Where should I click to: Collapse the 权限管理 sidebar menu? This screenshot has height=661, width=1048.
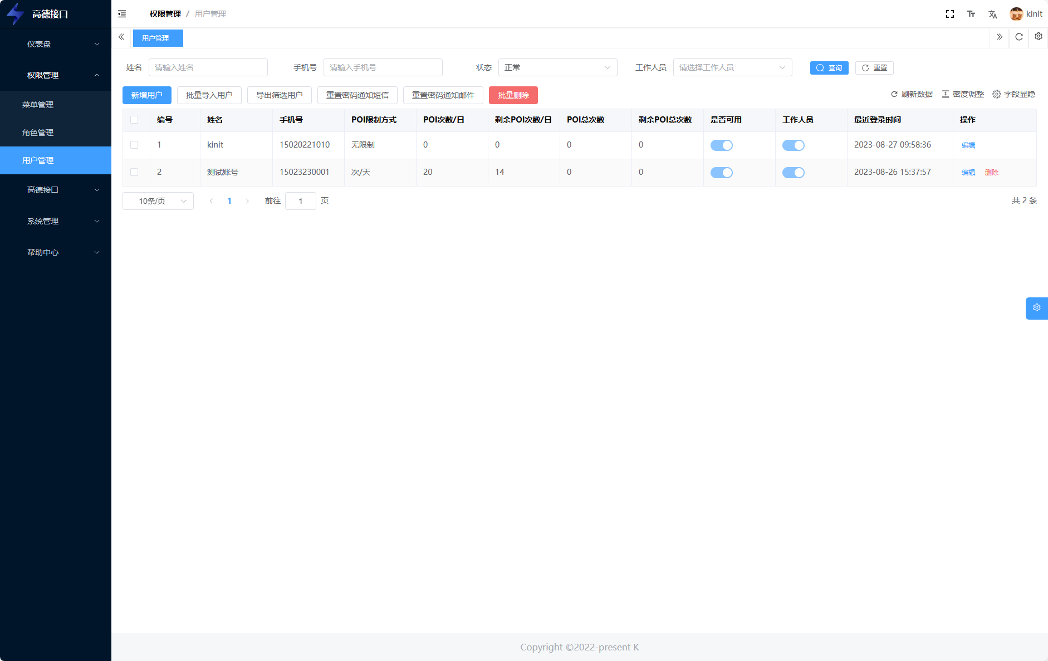[56, 75]
